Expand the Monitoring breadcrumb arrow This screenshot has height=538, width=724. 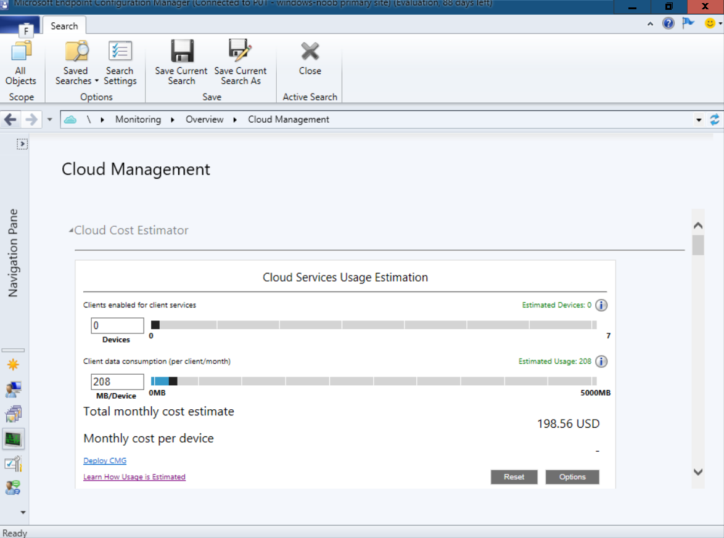(172, 120)
